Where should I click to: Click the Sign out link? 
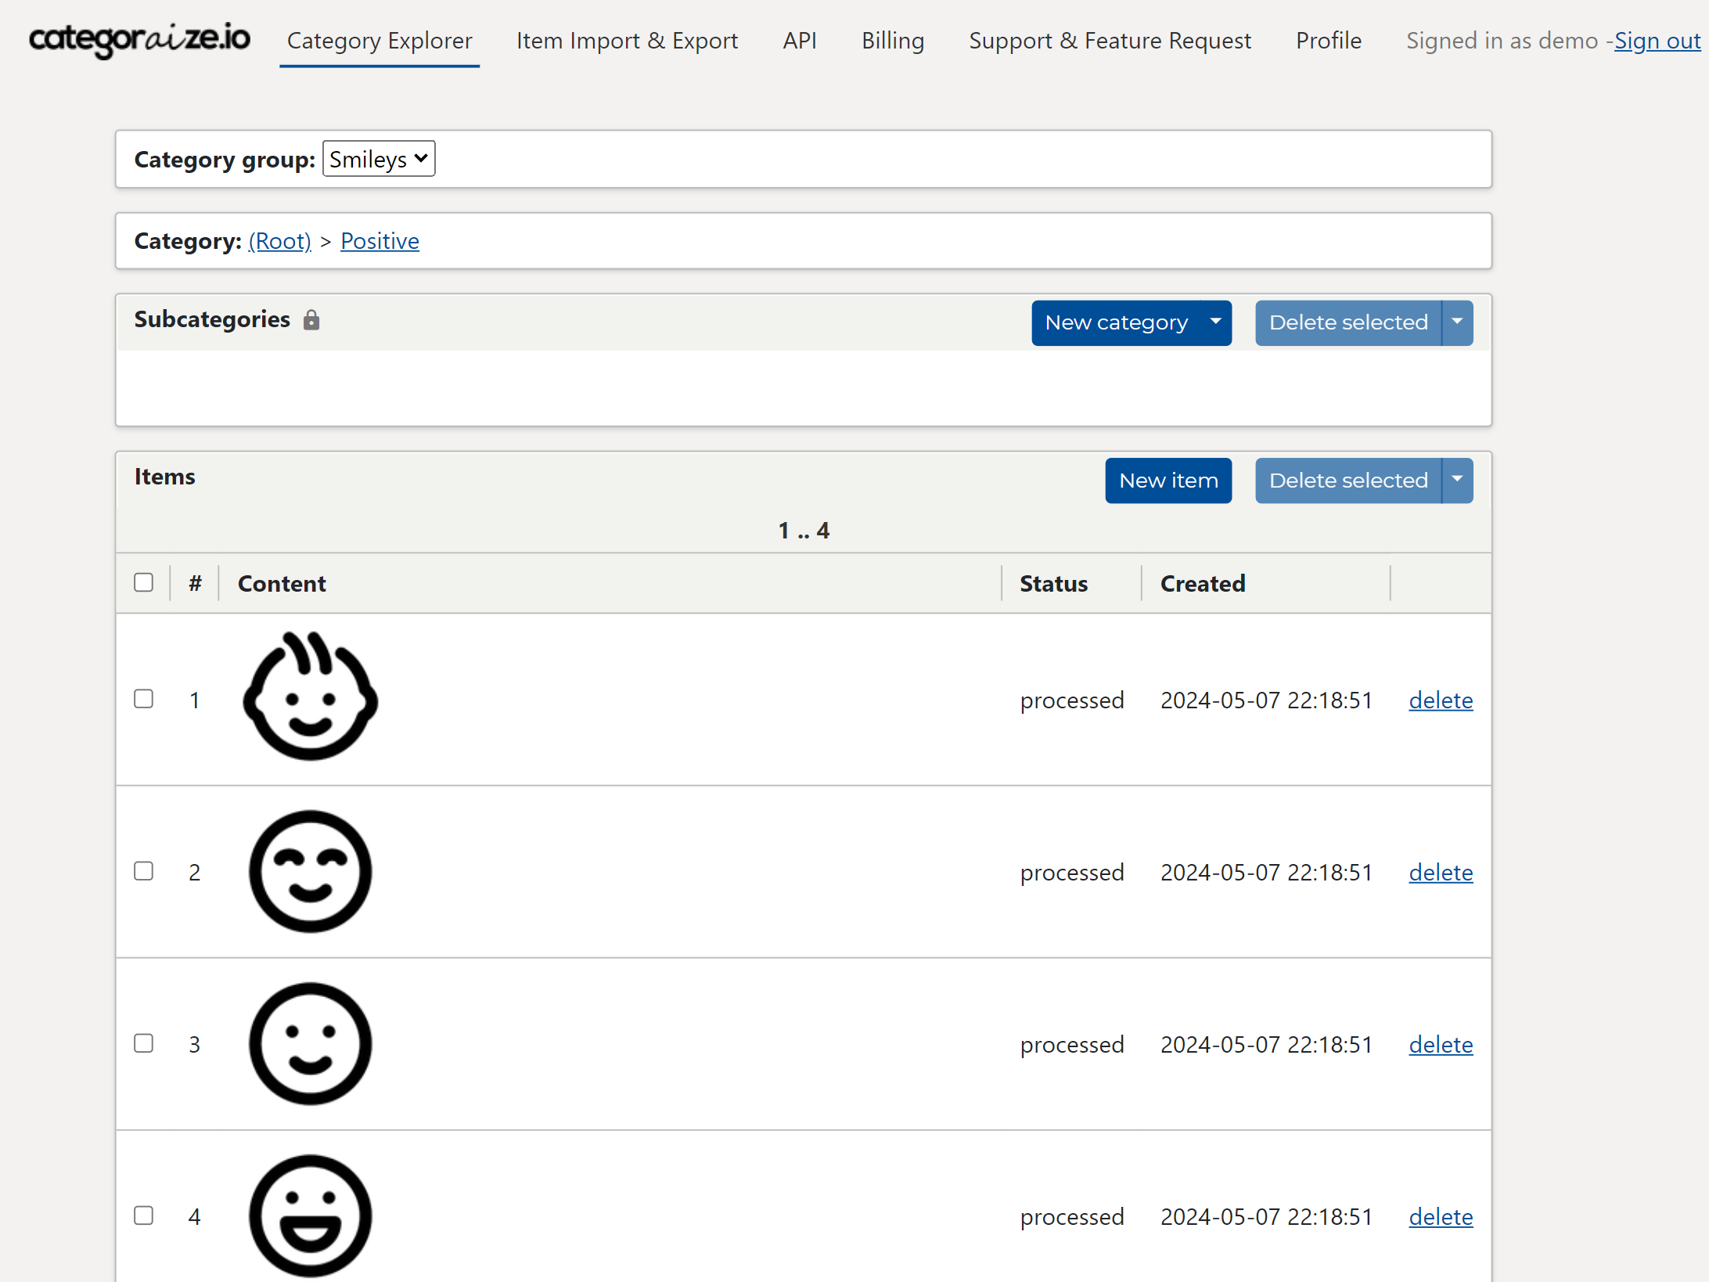[1657, 41]
